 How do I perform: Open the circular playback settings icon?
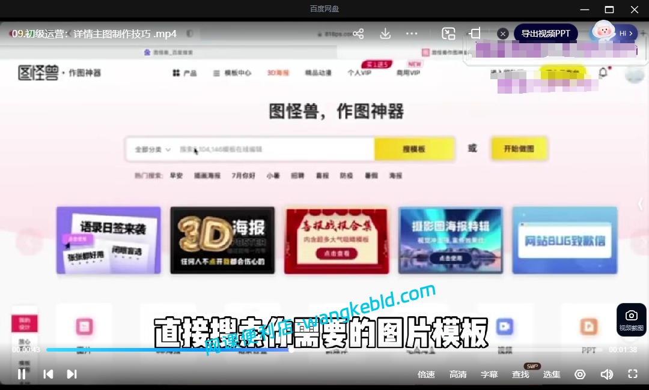coord(580,374)
